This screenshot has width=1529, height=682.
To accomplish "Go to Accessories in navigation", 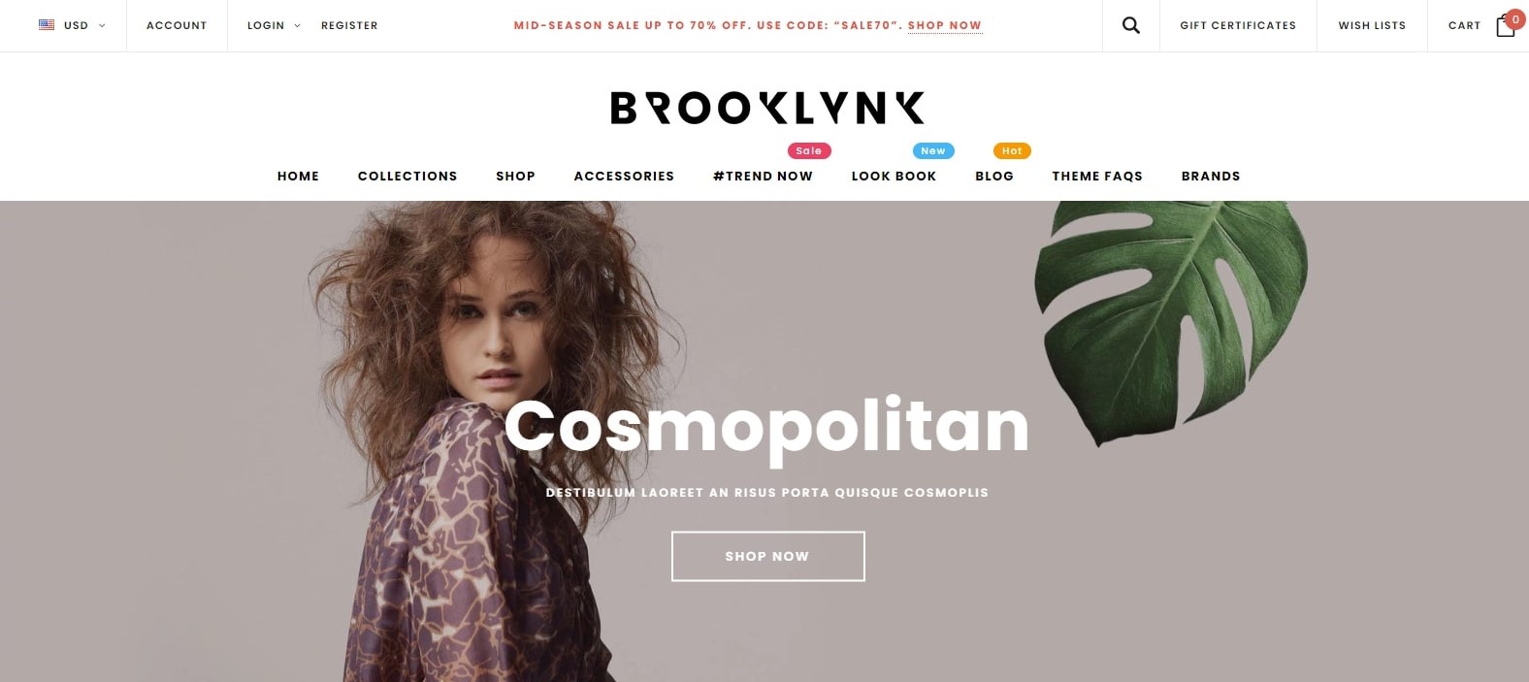I will pos(624,176).
